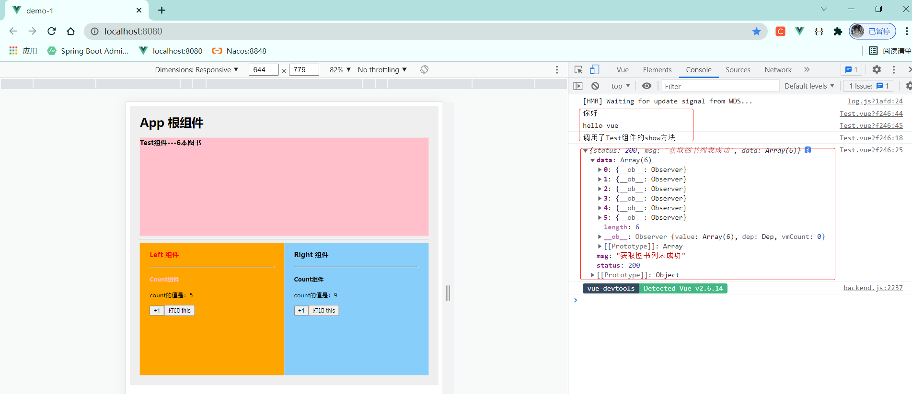Open the 1 Issue button

coord(868,86)
